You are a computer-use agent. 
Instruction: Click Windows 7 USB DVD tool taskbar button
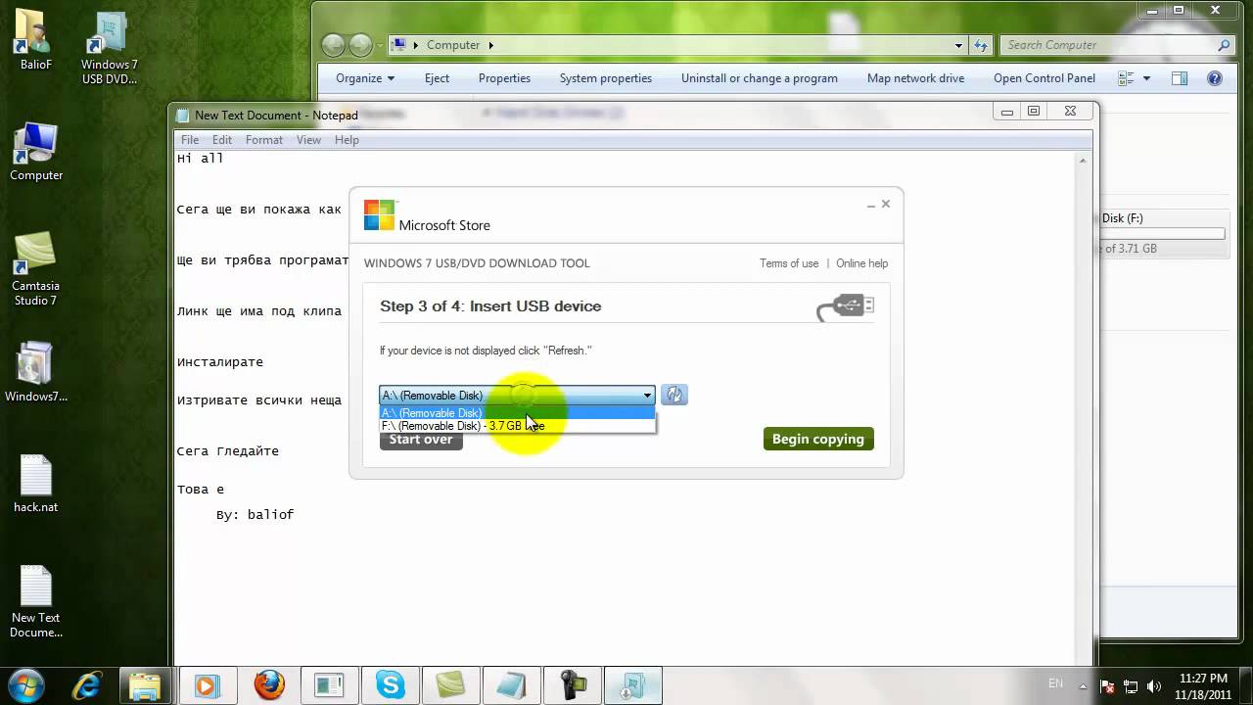coord(633,684)
